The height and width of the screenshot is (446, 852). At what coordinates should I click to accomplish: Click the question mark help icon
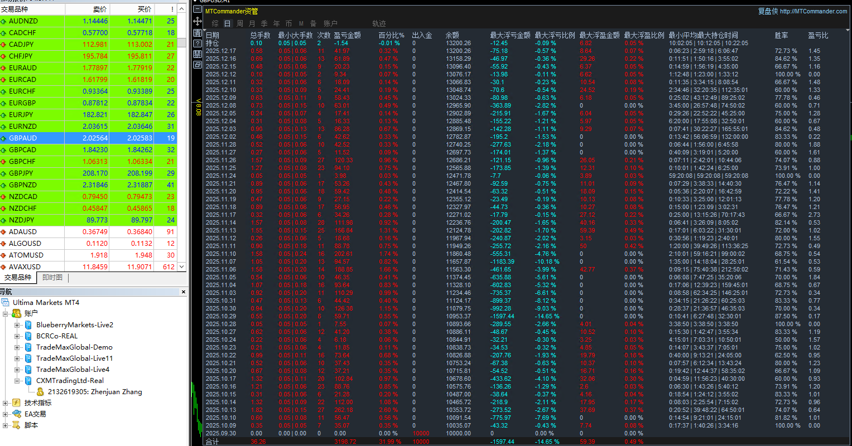coord(198,43)
